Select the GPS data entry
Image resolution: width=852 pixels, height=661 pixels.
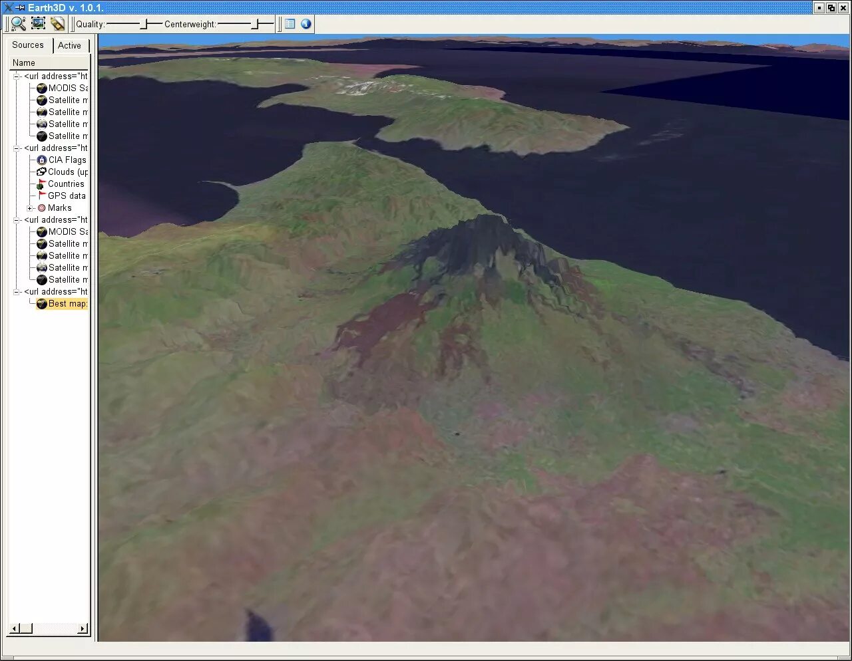click(x=67, y=196)
